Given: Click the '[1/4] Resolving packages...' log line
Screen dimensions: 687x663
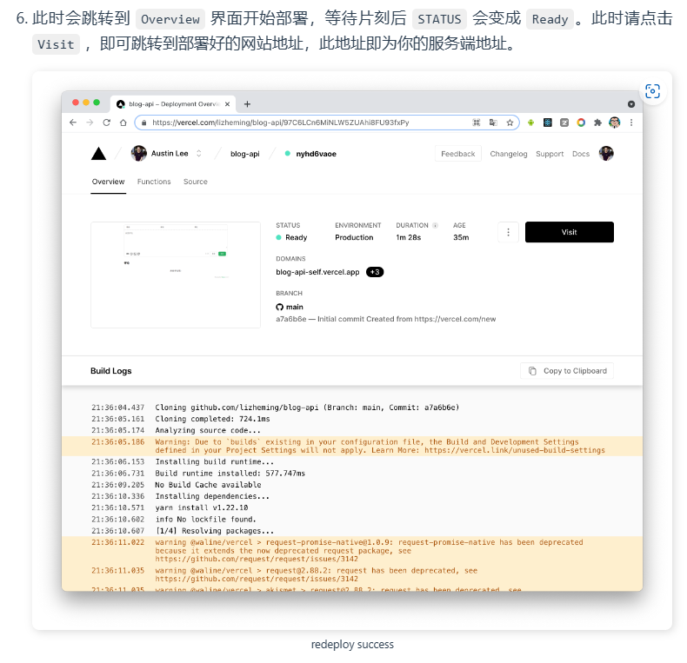Looking at the screenshot, I should click(x=214, y=531).
